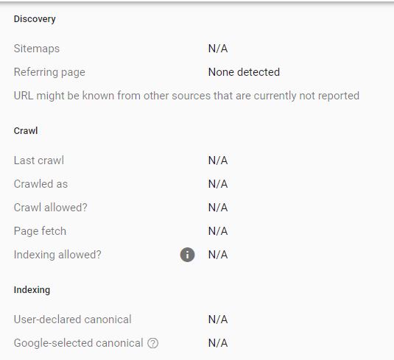Click the Indexing allowed? label
The width and height of the screenshot is (394, 360).
coord(57,255)
